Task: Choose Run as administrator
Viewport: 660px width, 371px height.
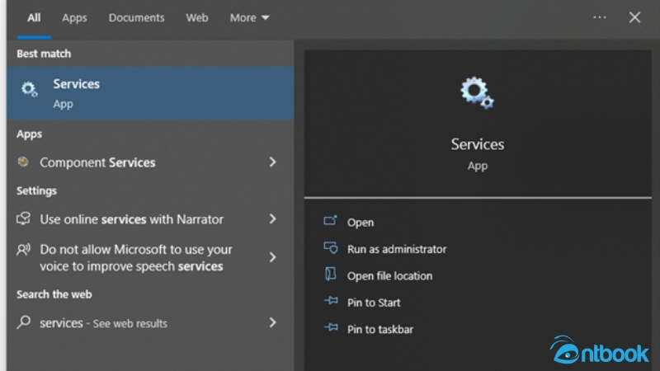Action: tap(397, 249)
